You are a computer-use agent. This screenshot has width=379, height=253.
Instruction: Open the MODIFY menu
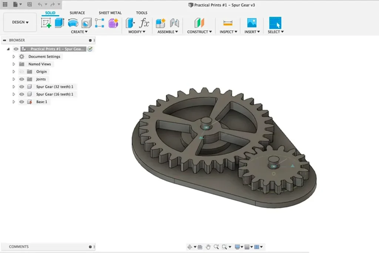coord(137,32)
